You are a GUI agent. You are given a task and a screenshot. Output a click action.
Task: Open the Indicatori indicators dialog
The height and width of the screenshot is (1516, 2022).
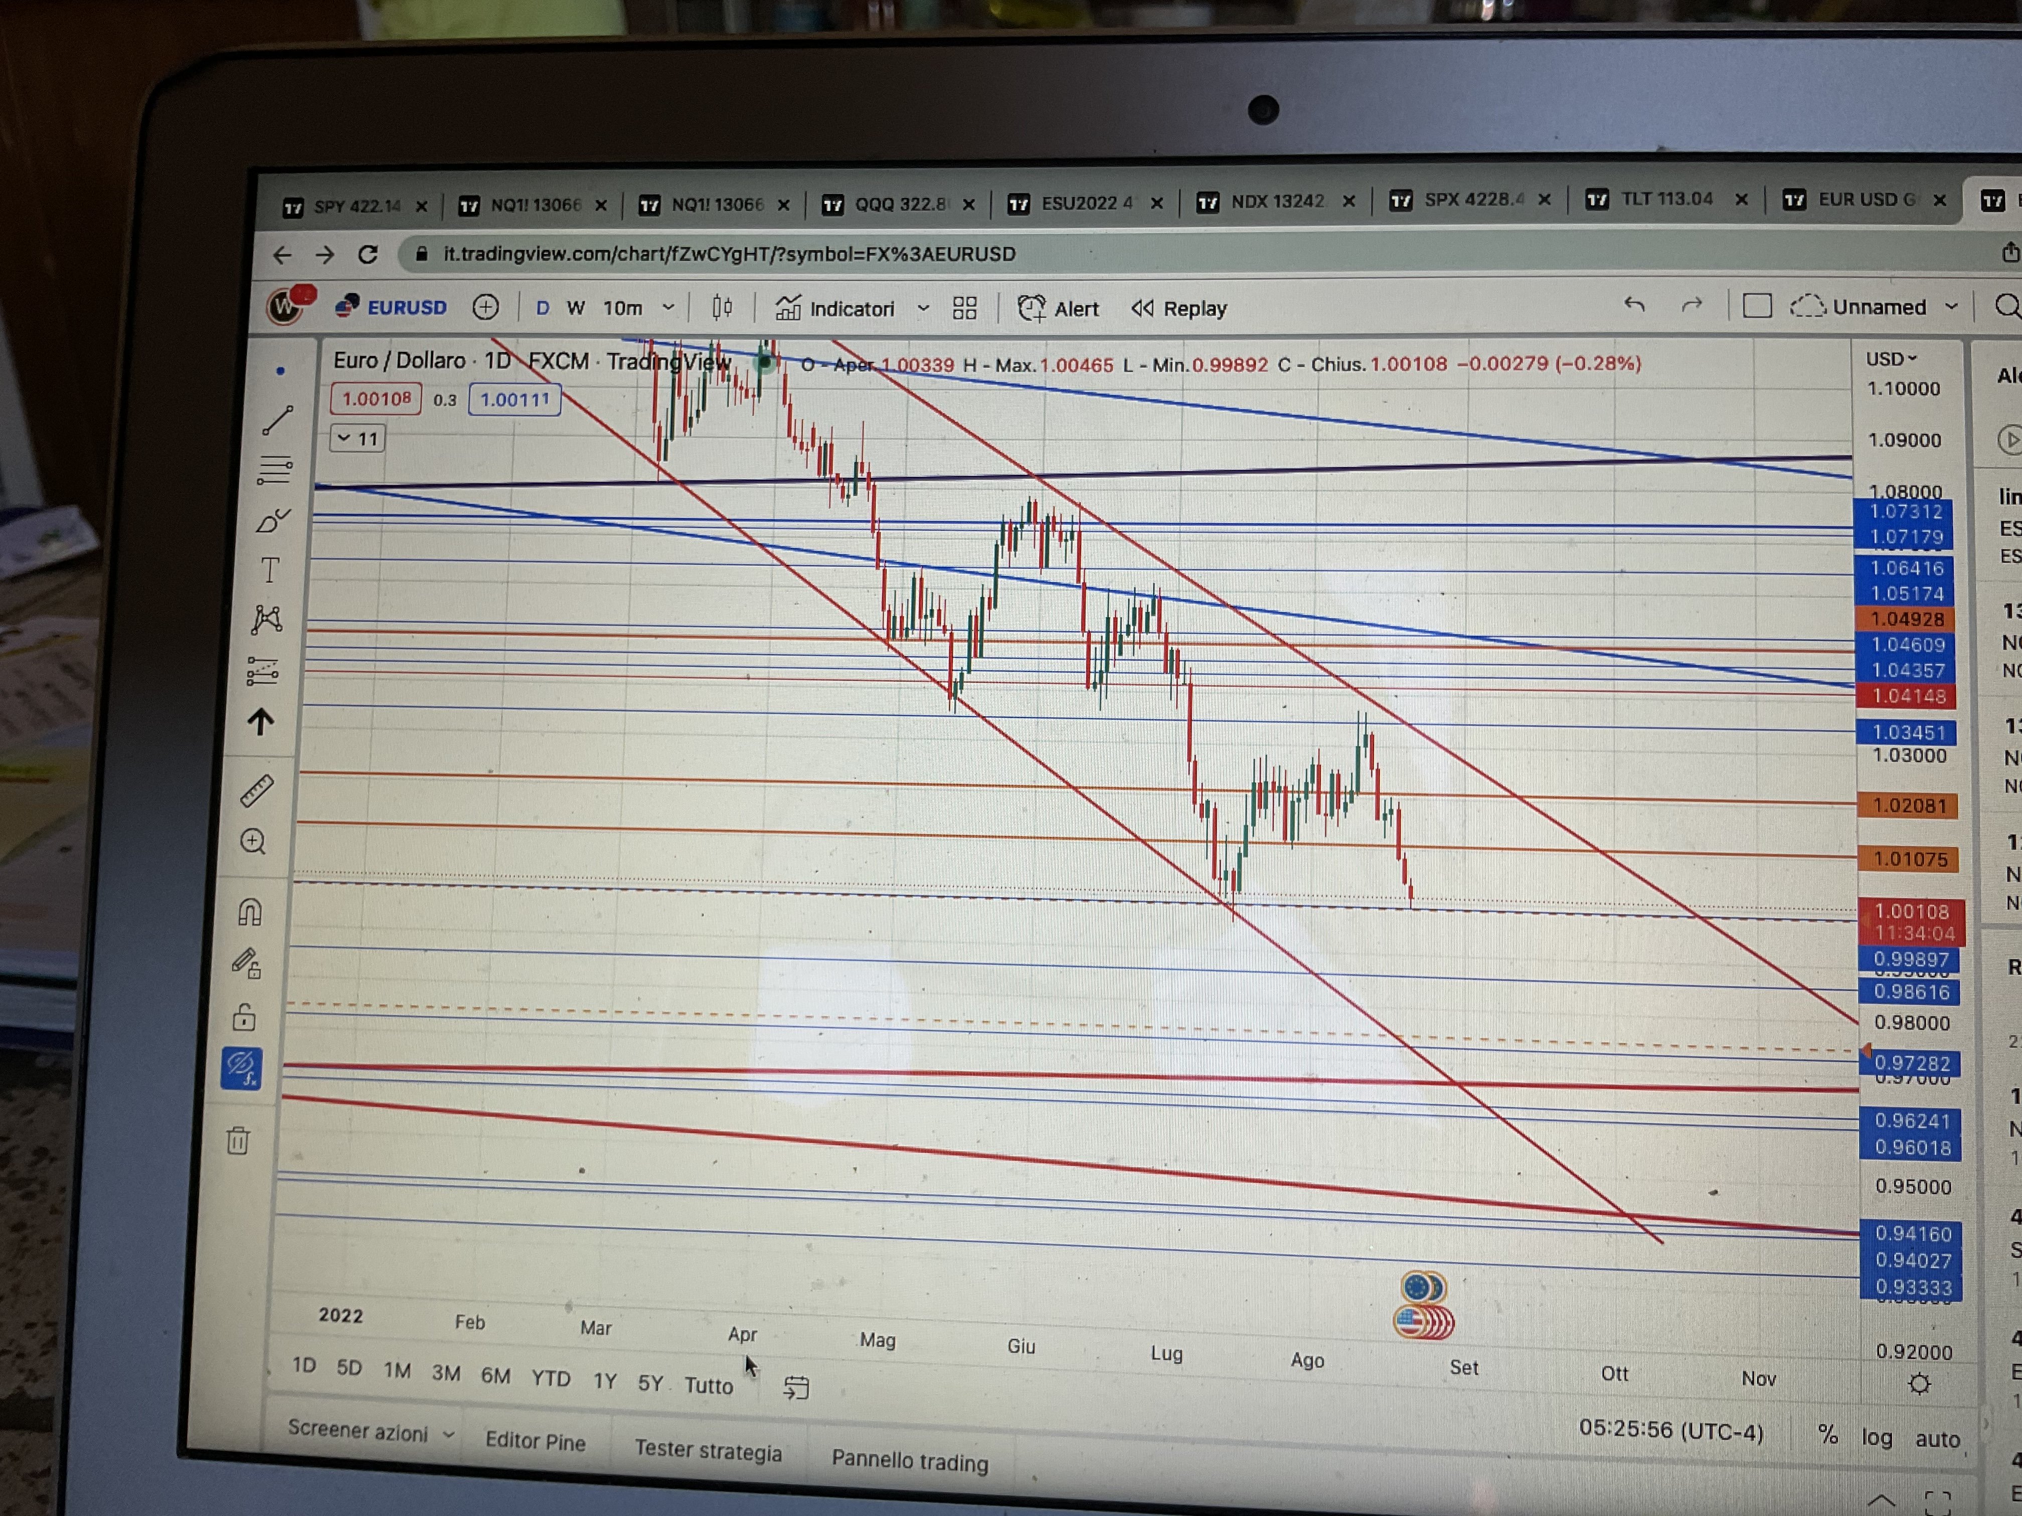point(834,309)
